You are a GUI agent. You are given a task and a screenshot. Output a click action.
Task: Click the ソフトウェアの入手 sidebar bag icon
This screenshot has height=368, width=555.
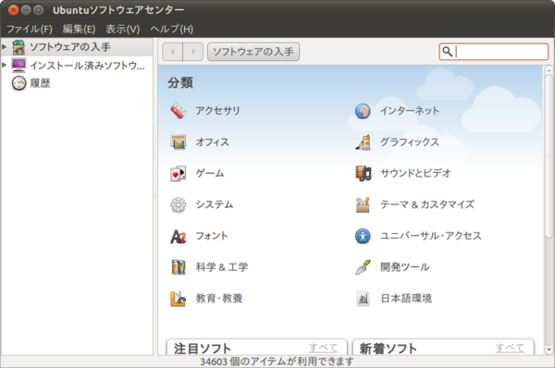click(18, 47)
